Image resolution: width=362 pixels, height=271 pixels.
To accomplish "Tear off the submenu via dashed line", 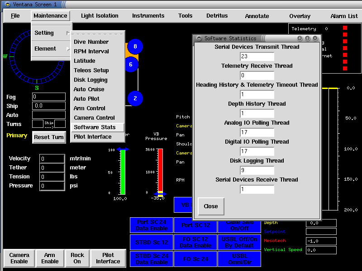I will (x=98, y=33).
